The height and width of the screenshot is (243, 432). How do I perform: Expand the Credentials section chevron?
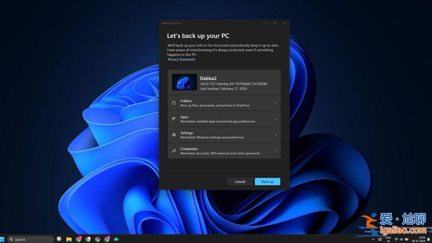pyautogui.click(x=275, y=151)
